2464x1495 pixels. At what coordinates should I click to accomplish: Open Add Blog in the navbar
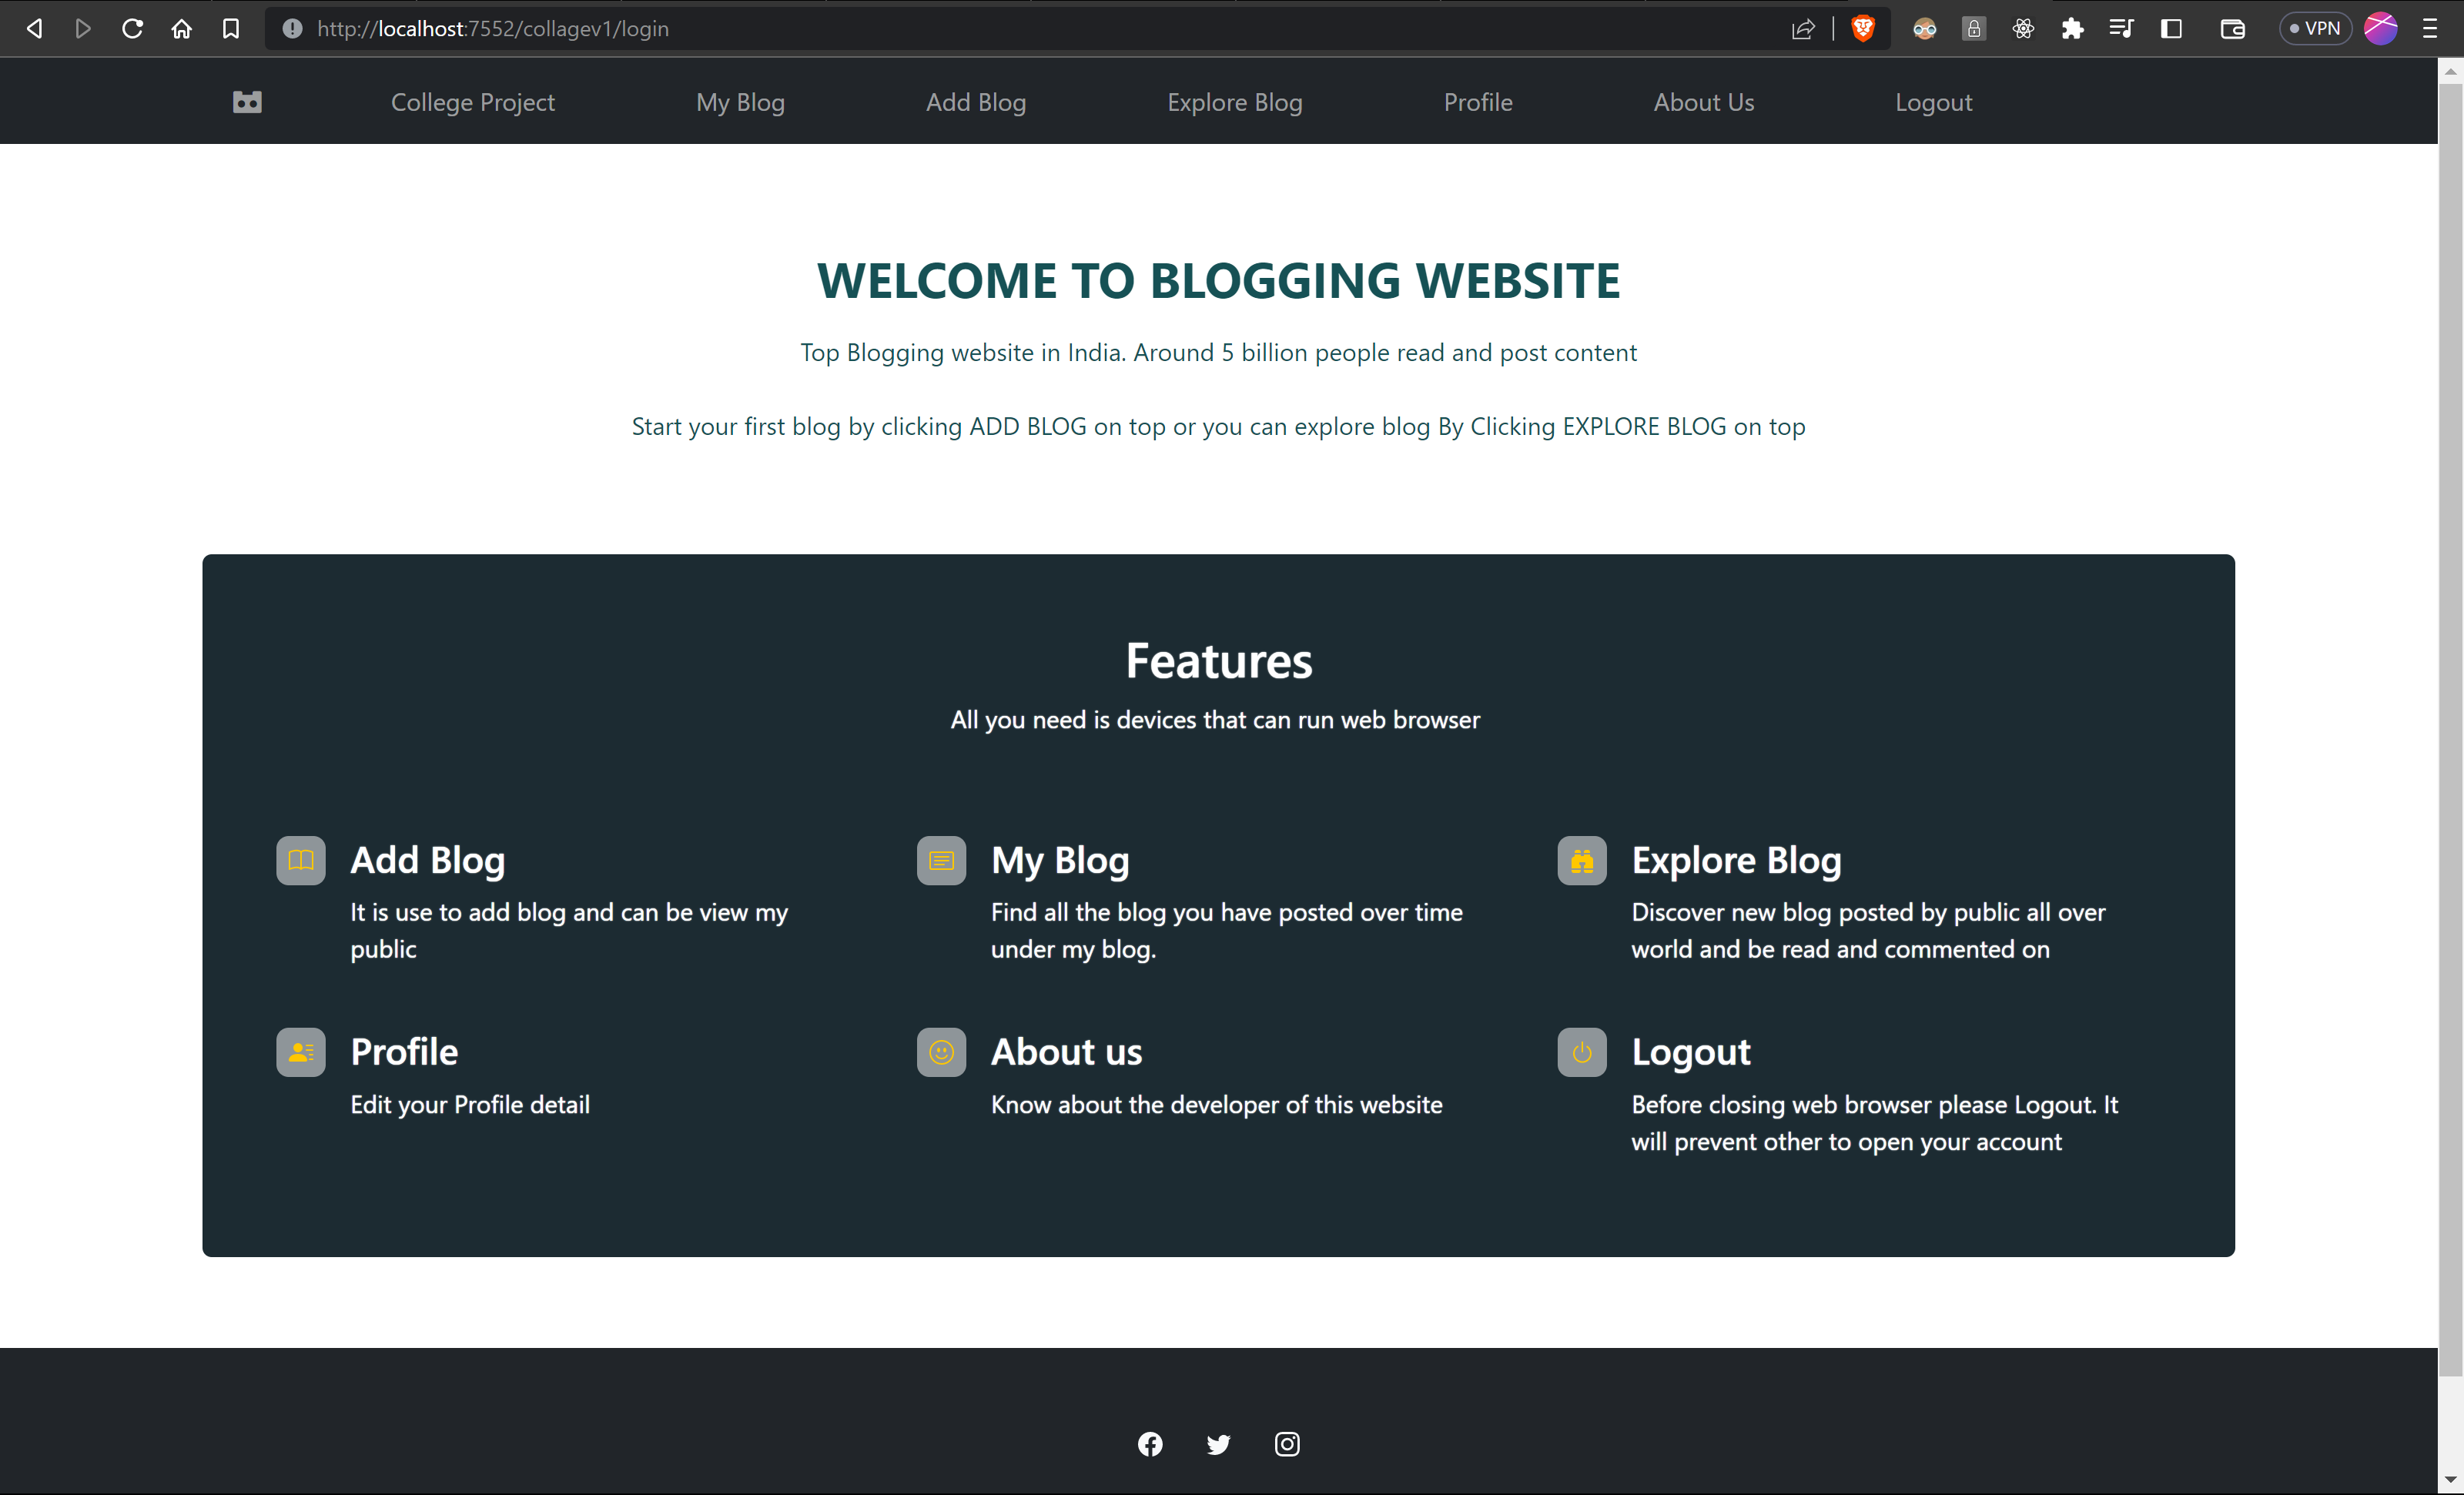tap(976, 102)
